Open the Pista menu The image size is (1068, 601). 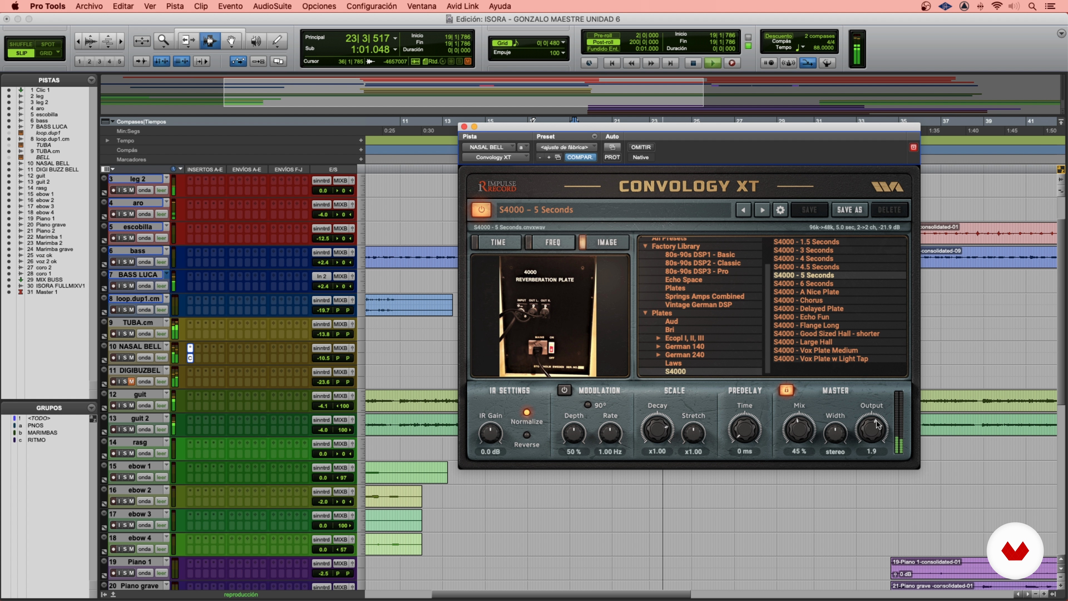coord(175,6)
